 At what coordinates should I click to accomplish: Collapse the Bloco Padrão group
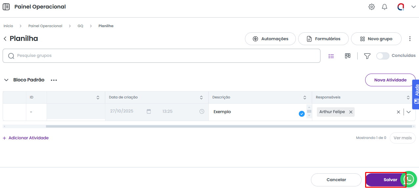click(6, 80)
